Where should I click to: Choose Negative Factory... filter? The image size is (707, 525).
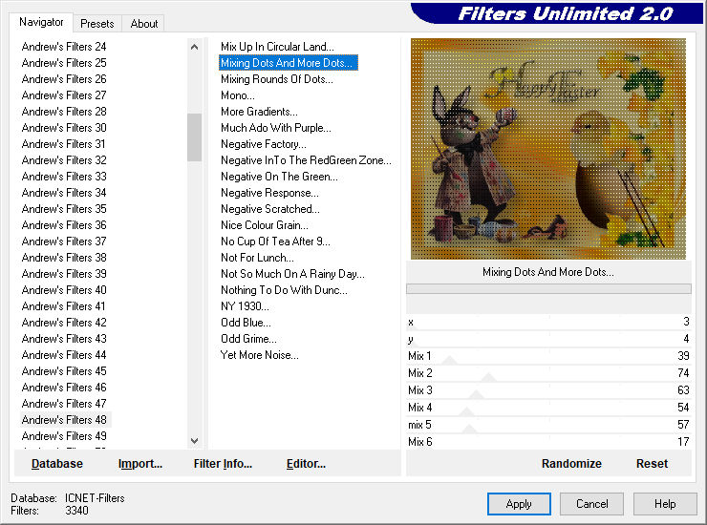[264, 144]
